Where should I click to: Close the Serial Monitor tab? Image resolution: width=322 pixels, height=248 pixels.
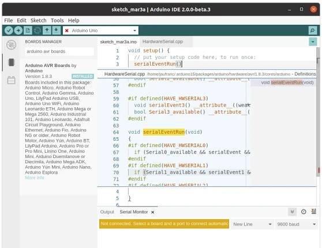click(x=152, y=212)
